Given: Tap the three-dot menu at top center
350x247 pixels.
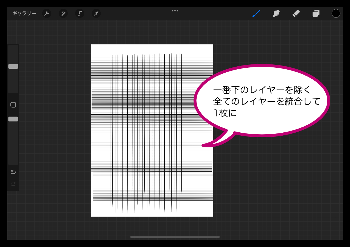Looking at the screenshot, I should (175, 11).
